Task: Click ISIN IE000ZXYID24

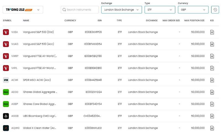Action: coord(94,92)
